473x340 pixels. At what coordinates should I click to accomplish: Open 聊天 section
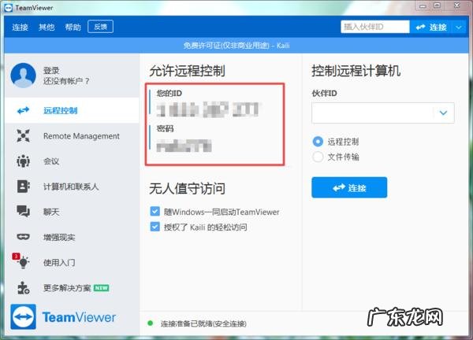click(x=72, y=212)
